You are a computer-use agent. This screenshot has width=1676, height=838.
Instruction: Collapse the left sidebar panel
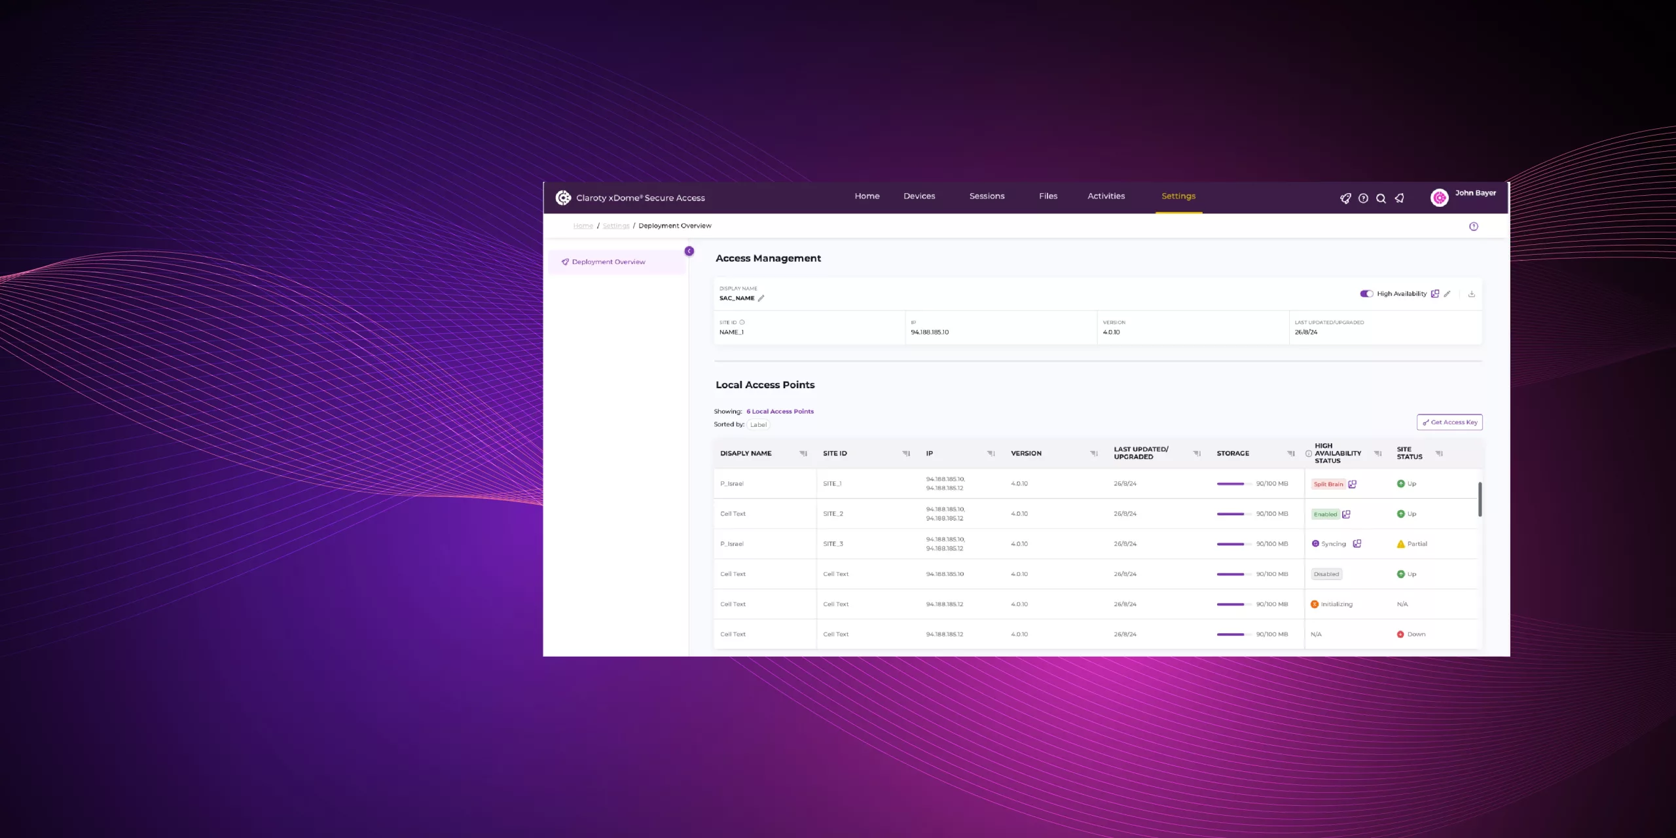689,251
